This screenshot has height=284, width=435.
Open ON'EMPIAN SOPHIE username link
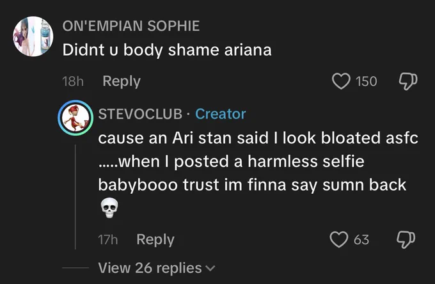click(x=131, y=26)
